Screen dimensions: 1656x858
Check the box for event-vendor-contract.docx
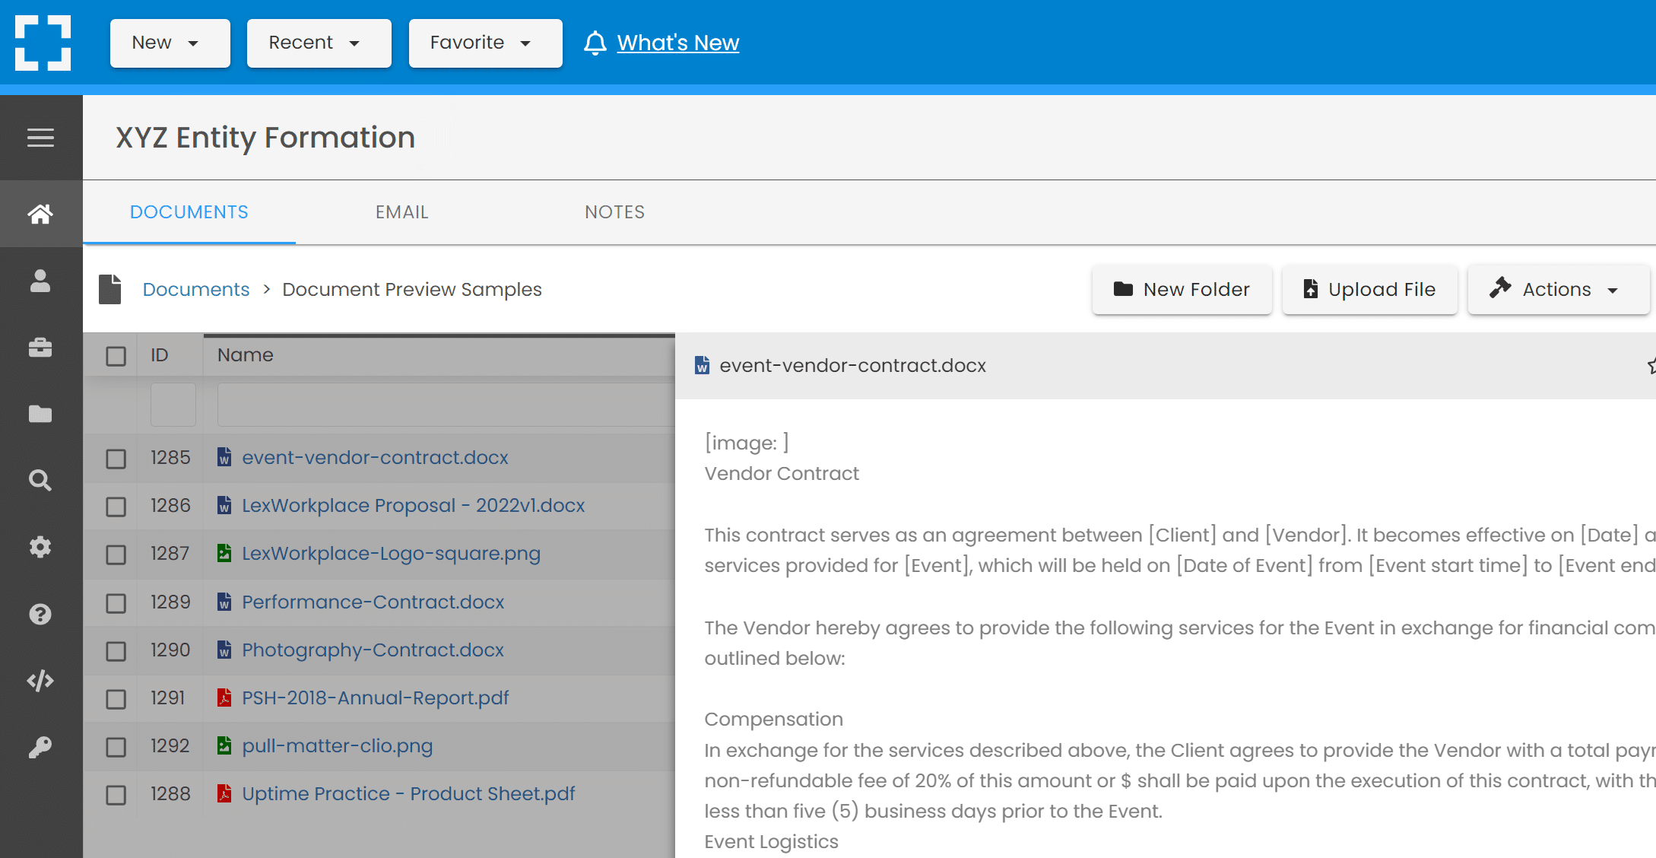pyautogui.click(x=116, y=459)
